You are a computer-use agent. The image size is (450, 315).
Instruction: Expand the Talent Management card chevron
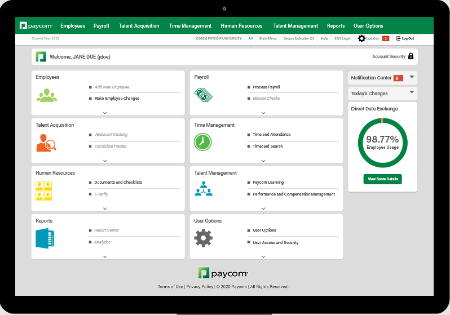pyautogui.click(x=263, y=209)
